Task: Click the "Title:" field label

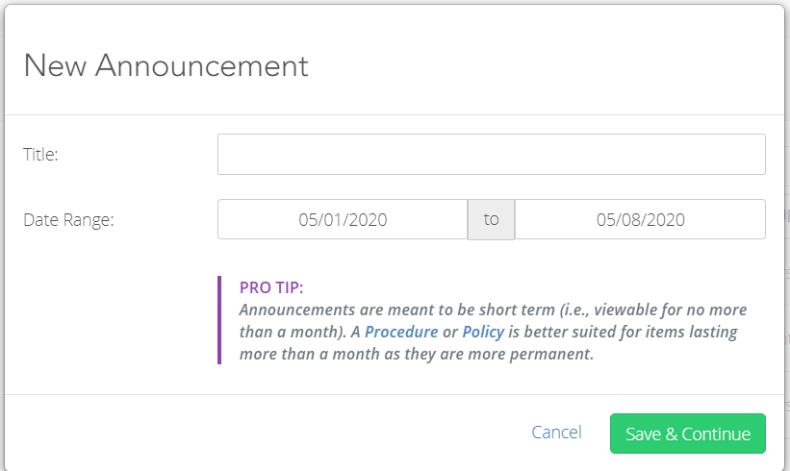Action: click(40, 155)
